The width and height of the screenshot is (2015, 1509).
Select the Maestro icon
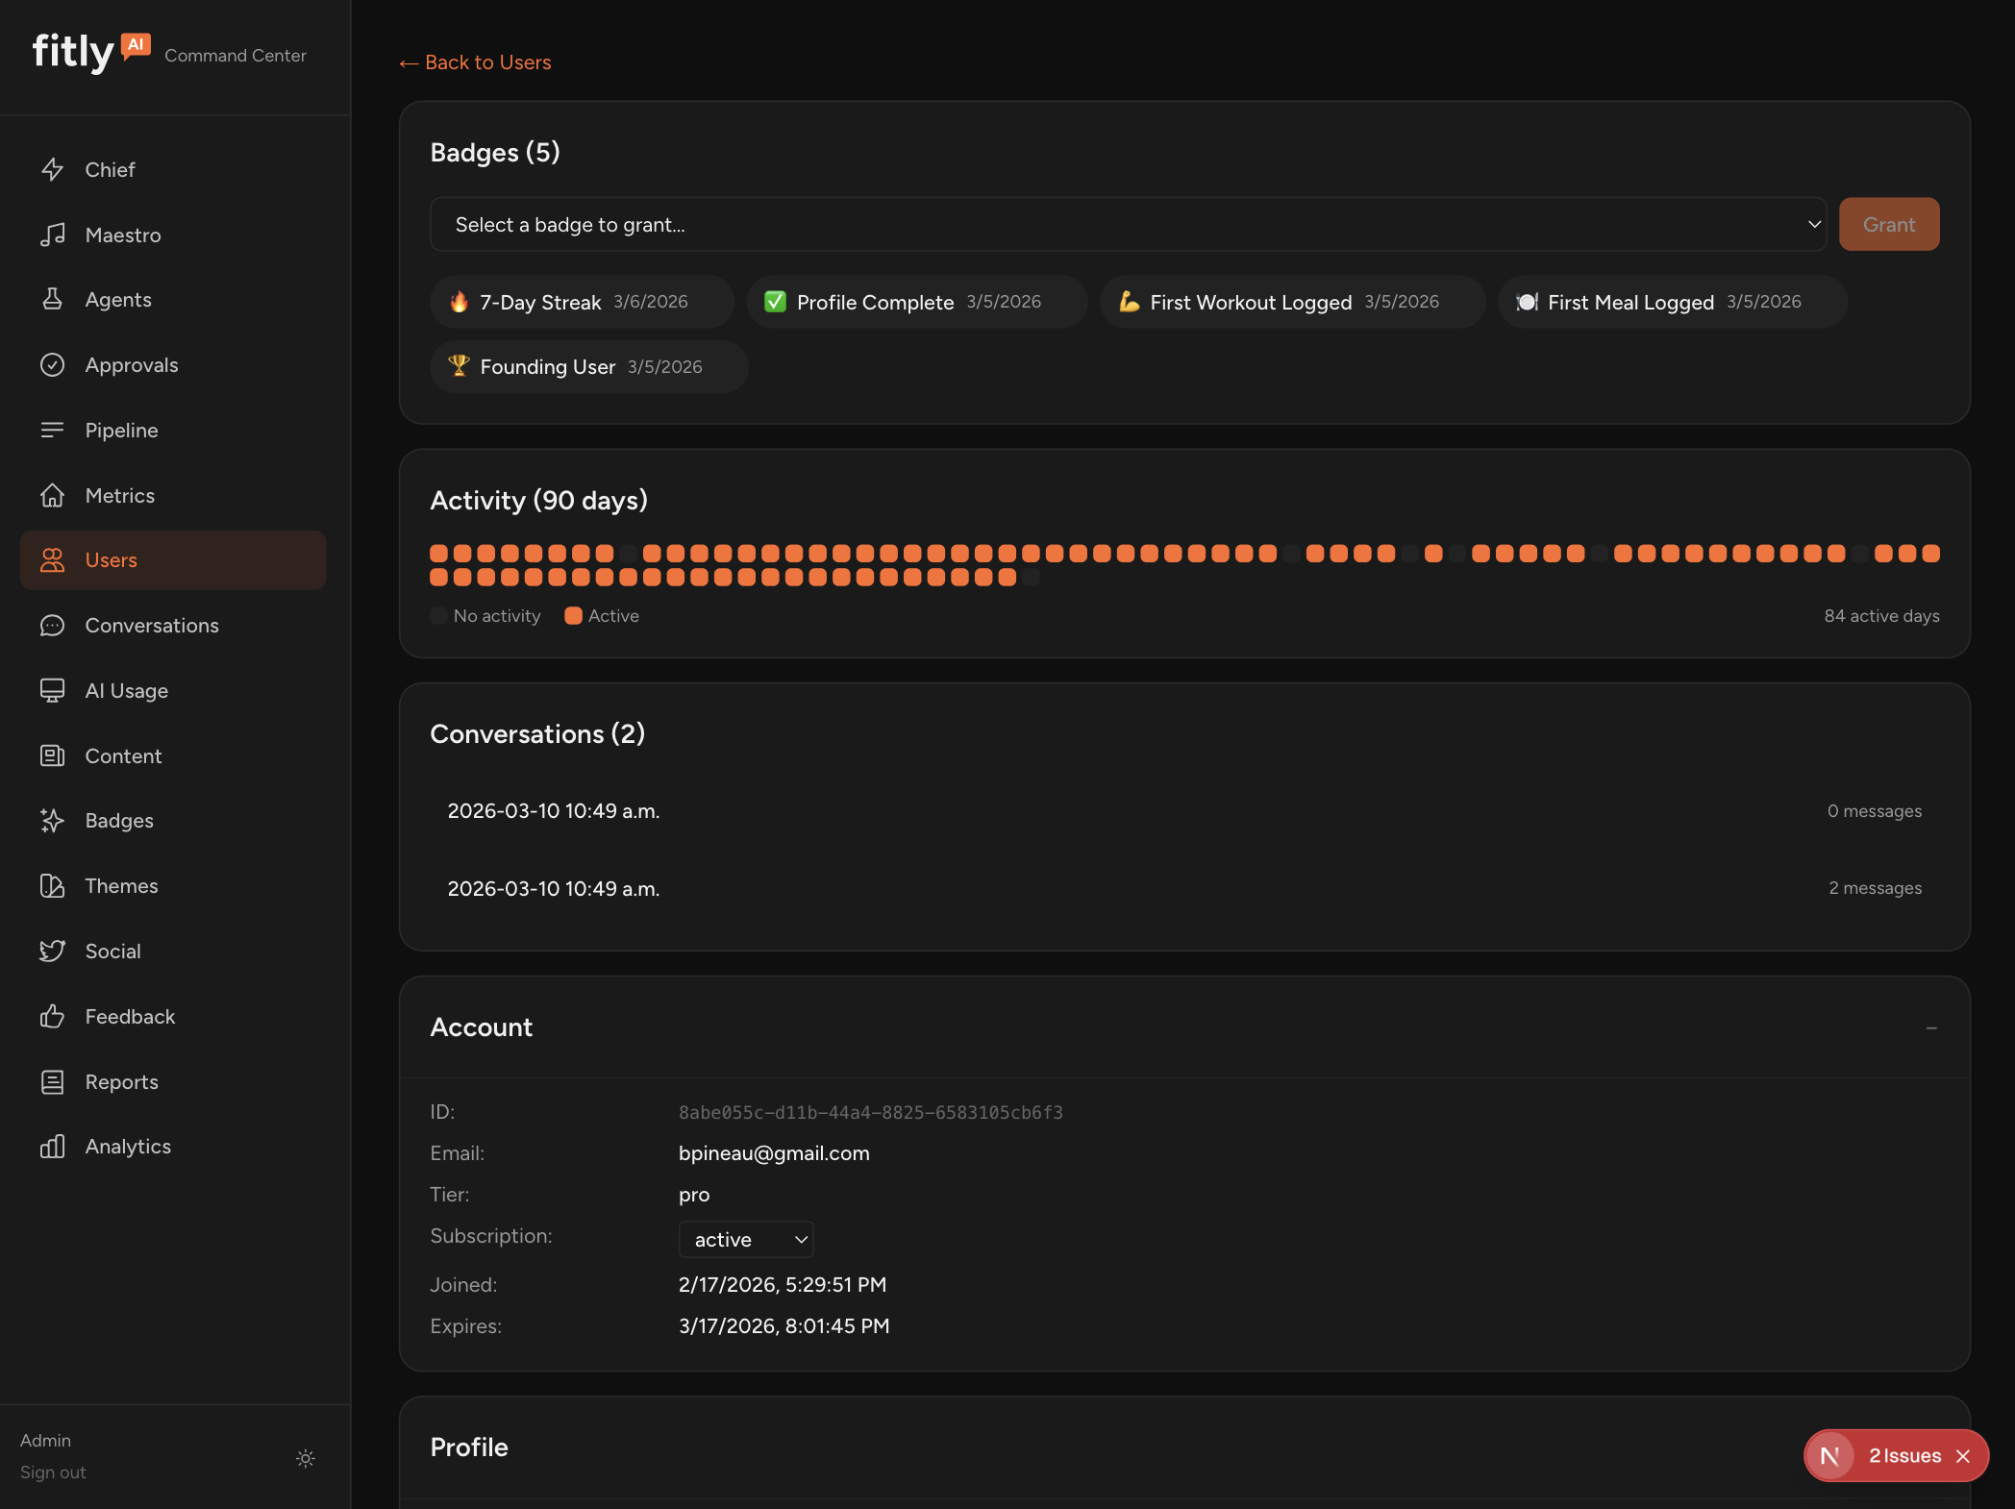[53, 235]
